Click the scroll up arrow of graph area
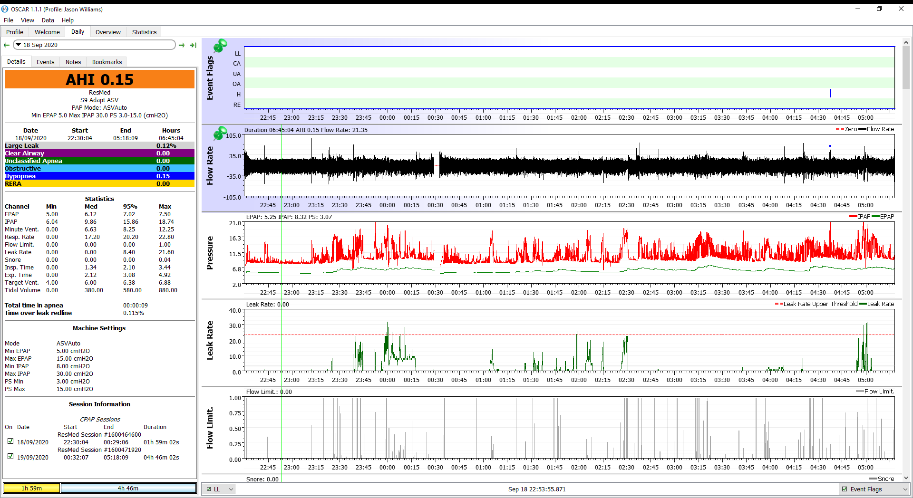The width and height of the screenshot is (913, 498). point(906,42)
